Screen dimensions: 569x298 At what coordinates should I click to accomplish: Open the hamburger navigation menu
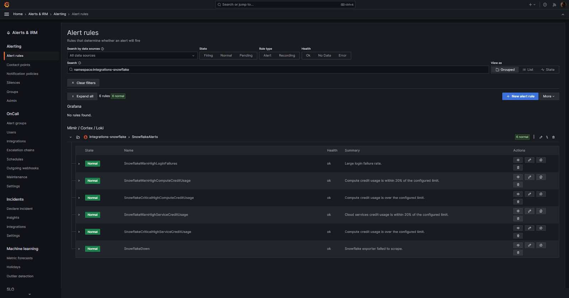tap(6, 14)
